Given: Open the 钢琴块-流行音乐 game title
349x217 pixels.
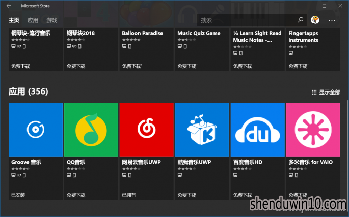Looking at the screenshot, I should [31, 33].
